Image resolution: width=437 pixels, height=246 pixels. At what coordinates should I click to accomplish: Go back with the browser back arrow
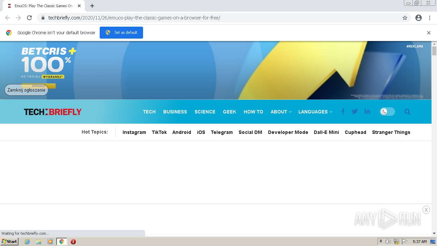[x=8, y=18]
